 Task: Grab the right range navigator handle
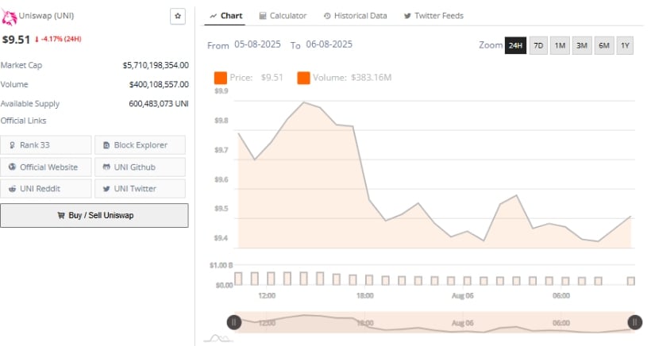635,322
